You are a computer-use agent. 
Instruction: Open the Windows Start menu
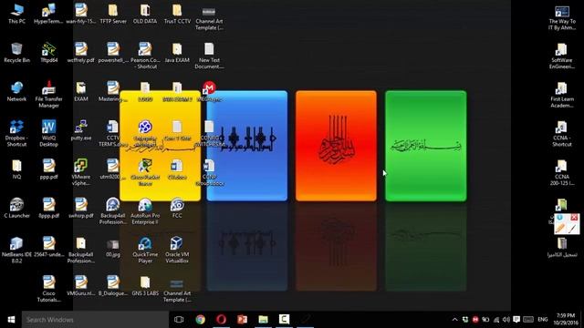tap(11, 320)
